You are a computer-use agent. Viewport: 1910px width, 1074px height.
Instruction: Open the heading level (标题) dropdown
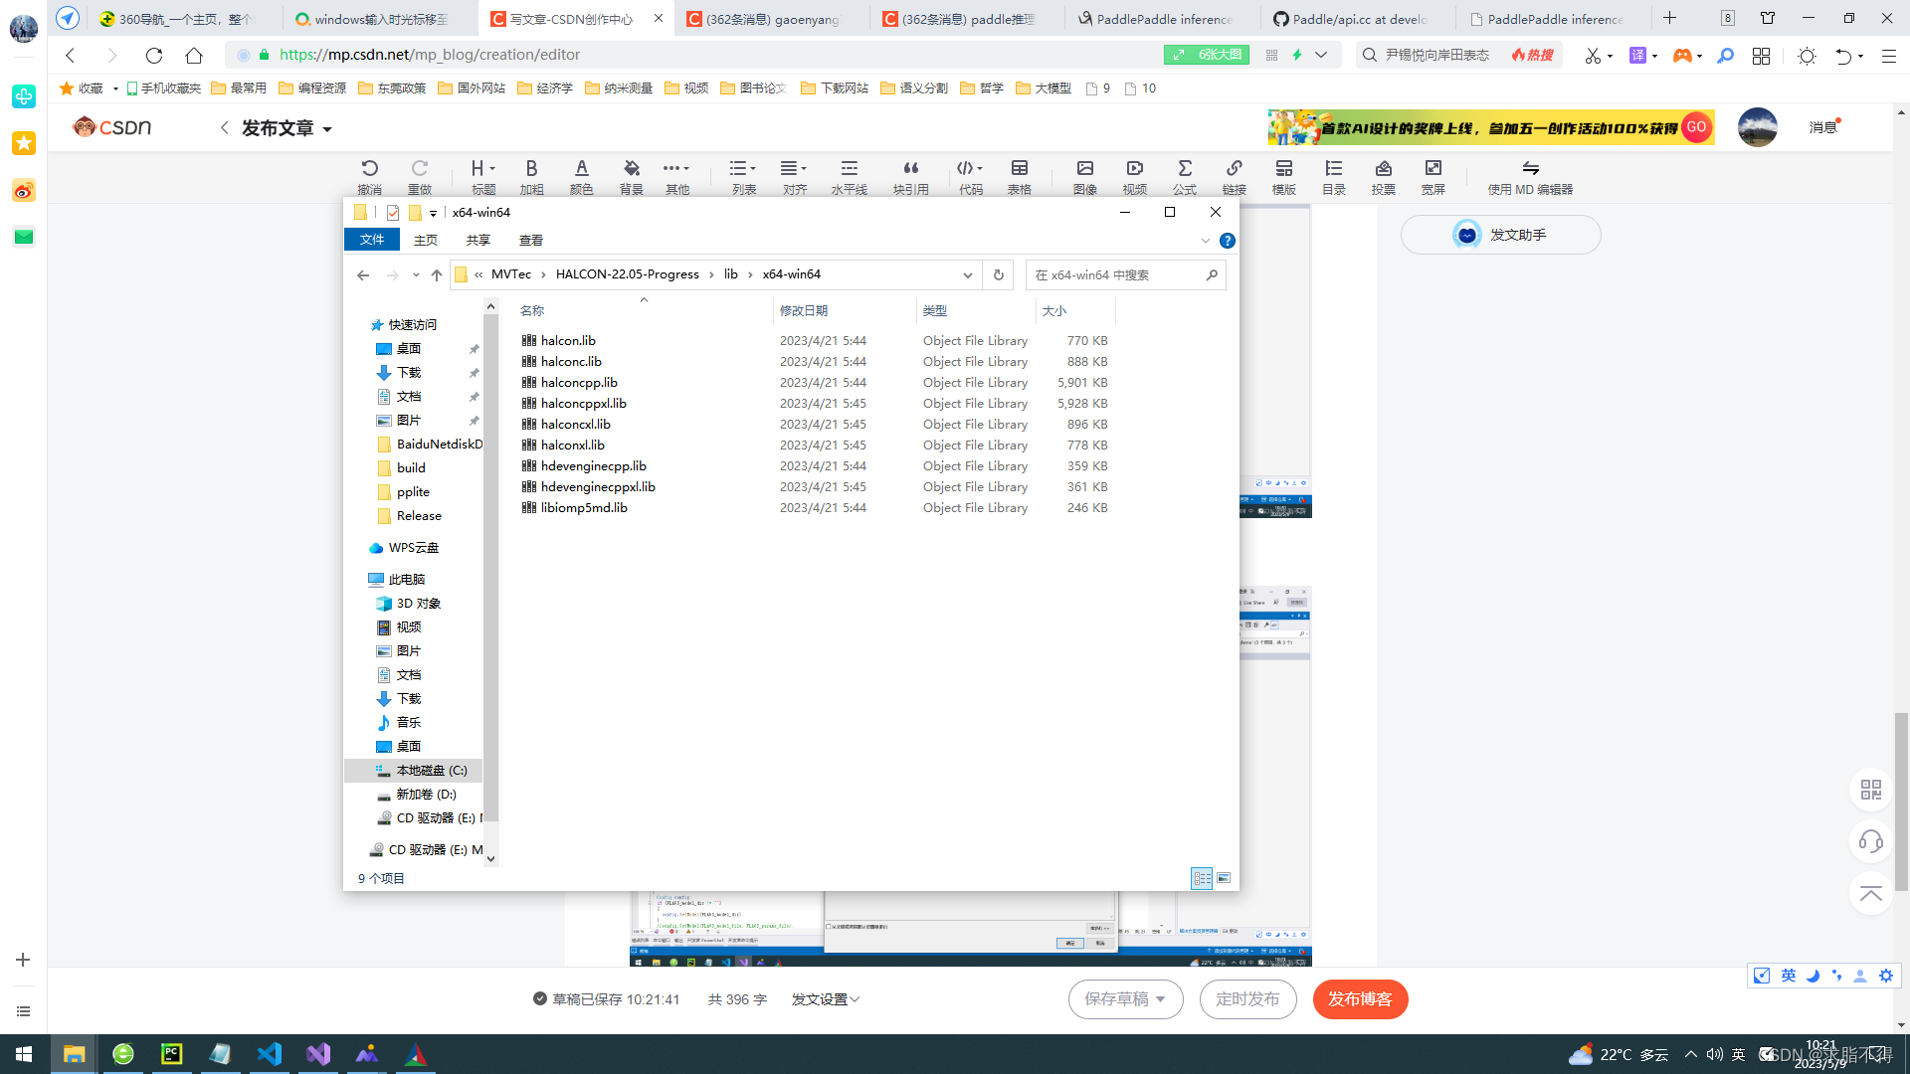[481, 176]
